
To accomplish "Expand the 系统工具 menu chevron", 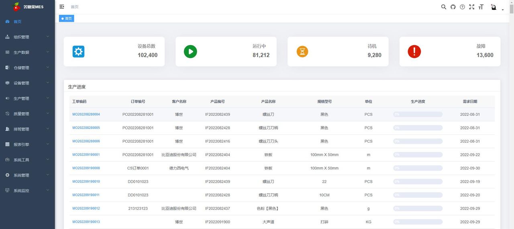I will pyautogui.click(x=48, y=159).
